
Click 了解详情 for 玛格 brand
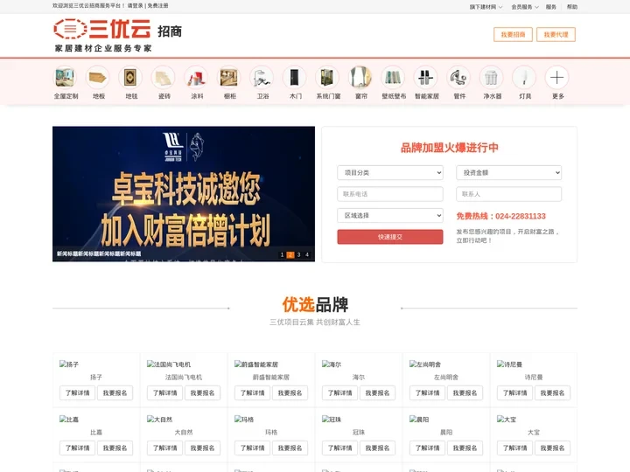tap(252, 448)
